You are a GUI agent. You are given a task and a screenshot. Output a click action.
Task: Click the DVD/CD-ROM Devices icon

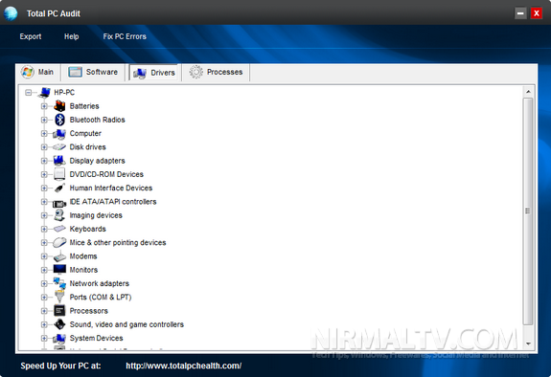tap(59, 174)
